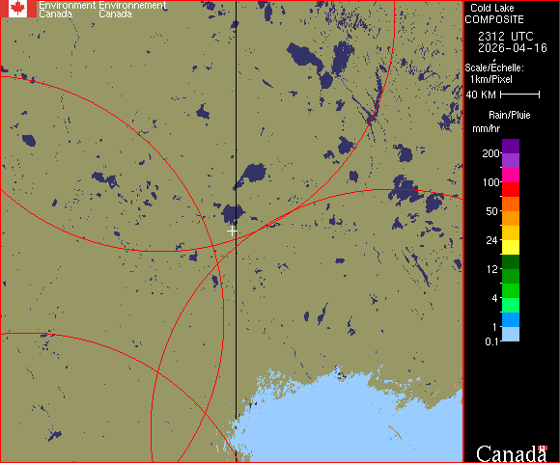
Task: Click the Canada wordmark logo
Action: (512, 453)
